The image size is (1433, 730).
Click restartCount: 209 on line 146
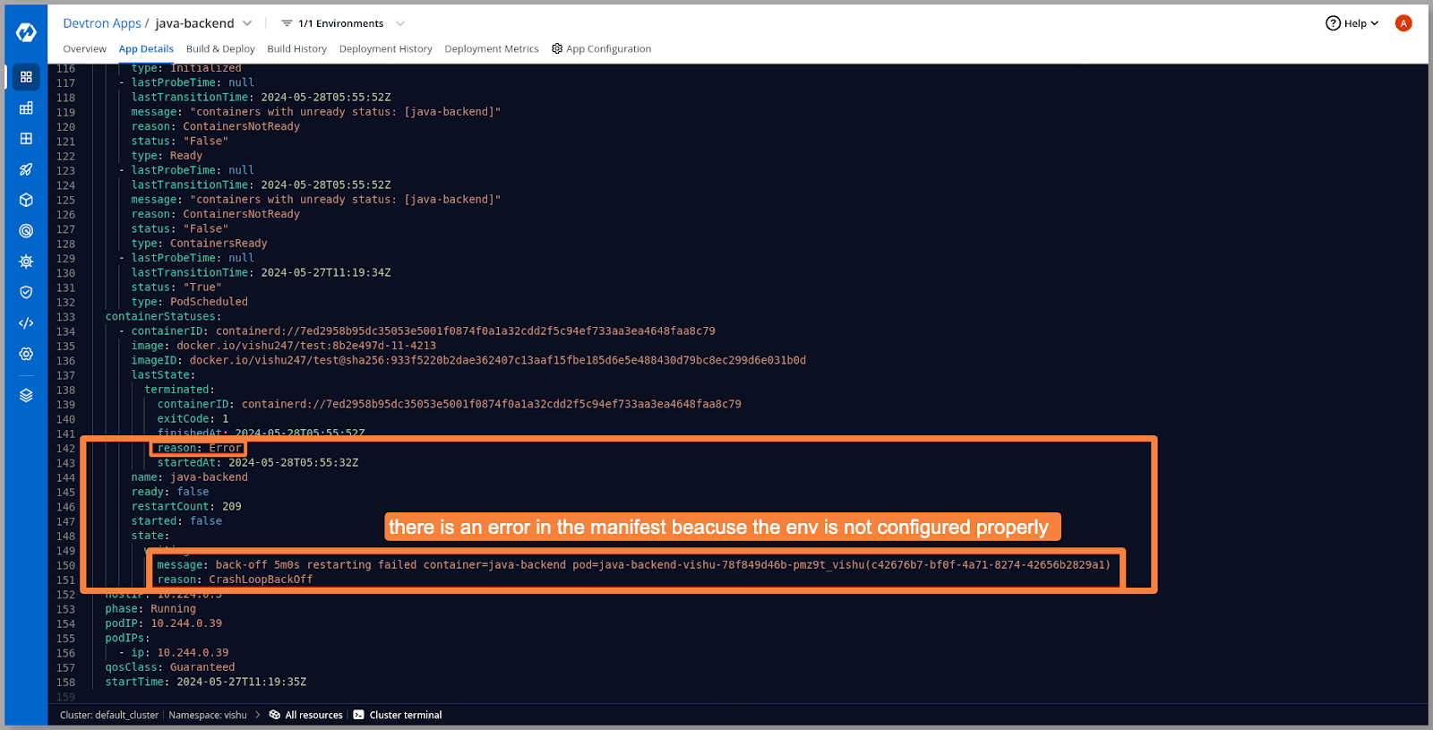pyautogui.click(x=186, y=507)
